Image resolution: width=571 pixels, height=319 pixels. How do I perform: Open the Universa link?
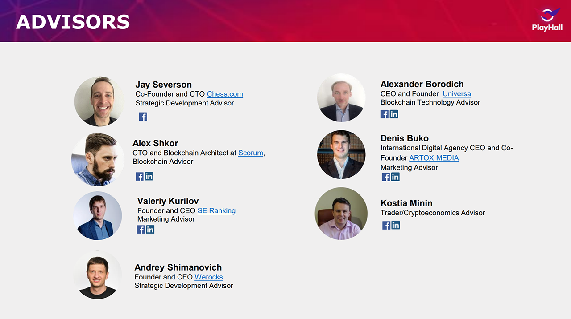[457, 93]
